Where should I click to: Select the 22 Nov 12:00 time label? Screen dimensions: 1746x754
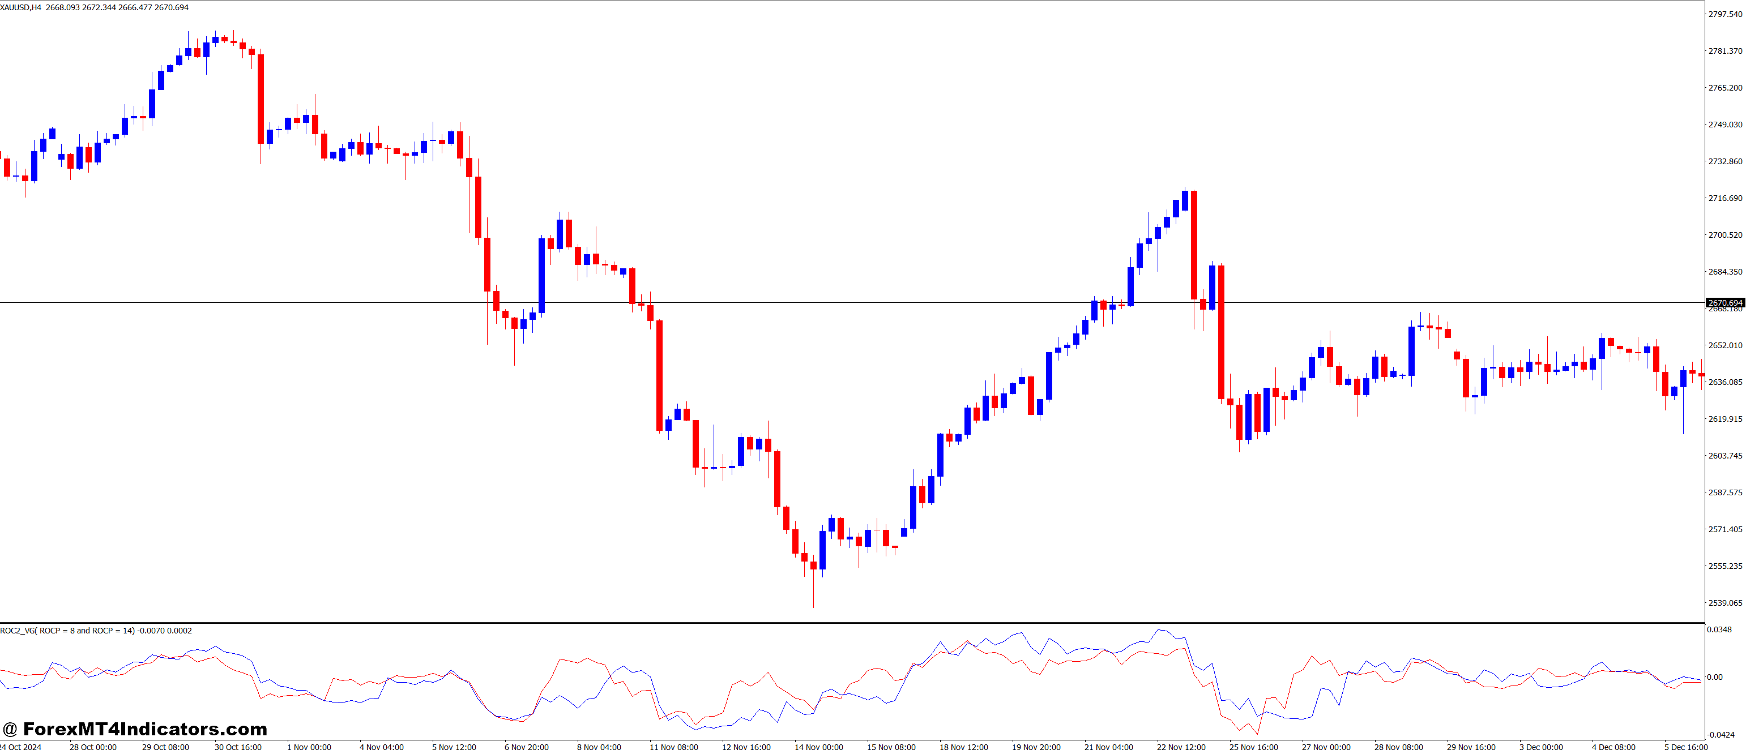click(1181, 747)
